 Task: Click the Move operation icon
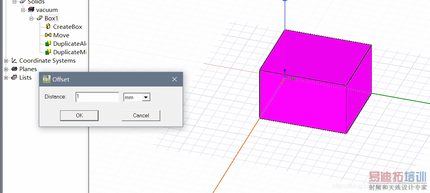[48, 35]
